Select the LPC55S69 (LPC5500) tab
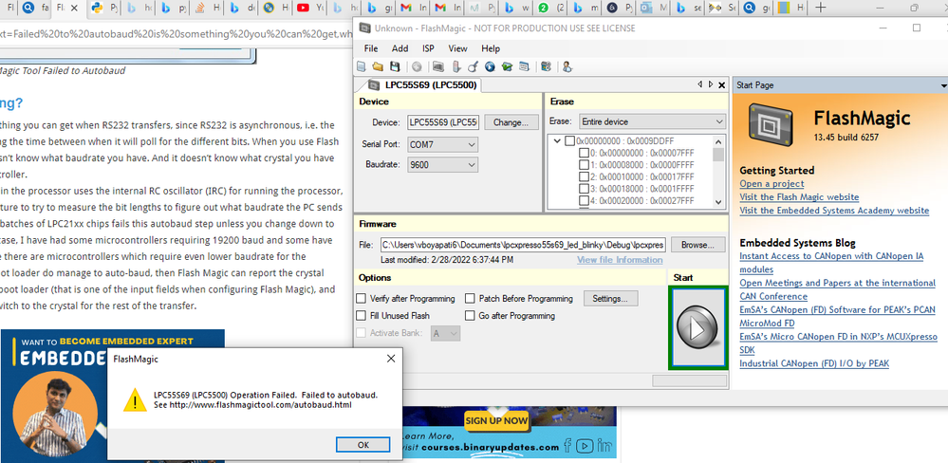Image resolution: width=948 pixels, height=463 pixels. tap(422, 85)
